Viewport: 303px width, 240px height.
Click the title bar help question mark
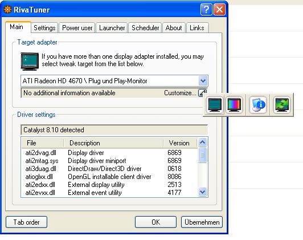point(206,9)
